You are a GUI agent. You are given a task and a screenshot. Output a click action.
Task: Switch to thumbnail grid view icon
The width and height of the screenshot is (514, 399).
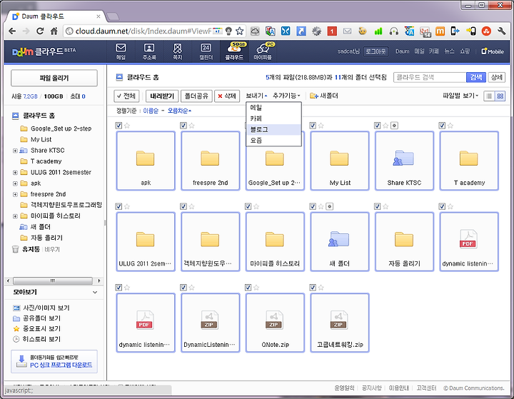point(500,96)
